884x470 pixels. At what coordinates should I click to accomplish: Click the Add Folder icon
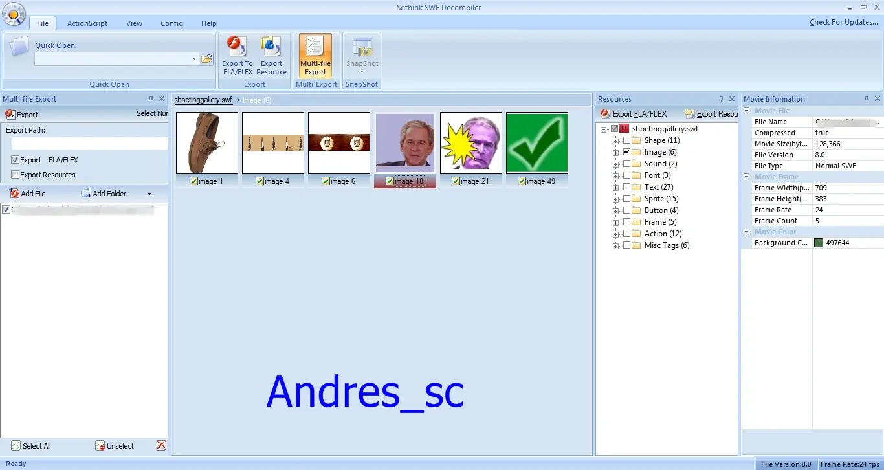click(86, 193)
